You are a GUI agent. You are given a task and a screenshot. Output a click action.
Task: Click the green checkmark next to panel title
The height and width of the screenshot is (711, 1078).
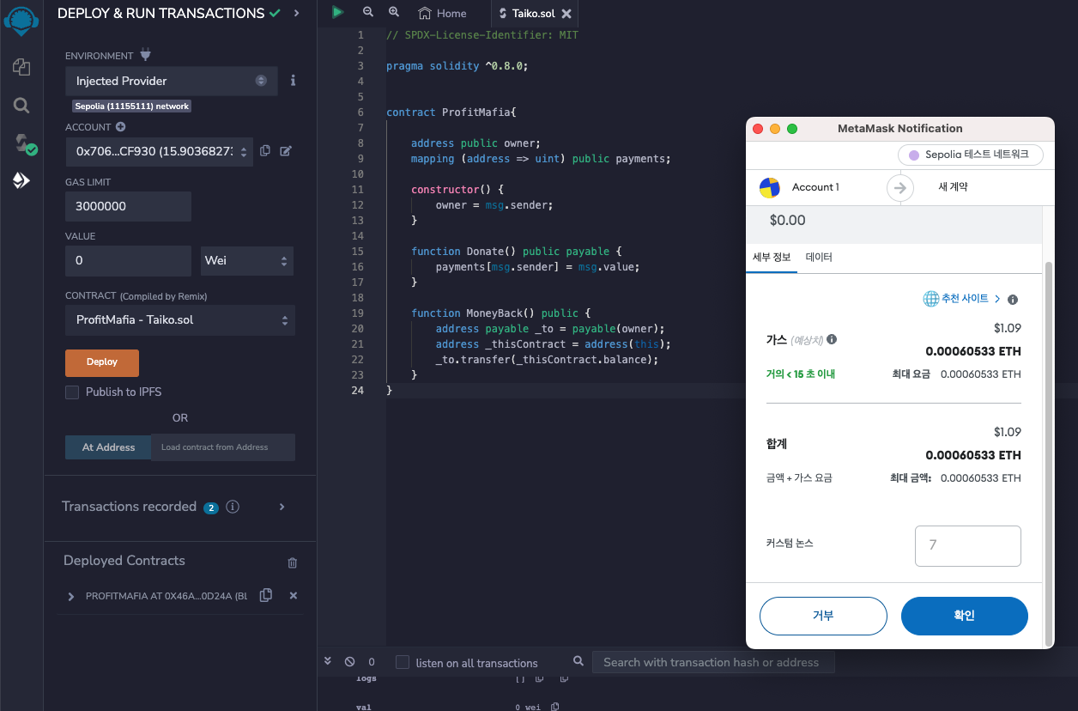click(x=275, y=13)
